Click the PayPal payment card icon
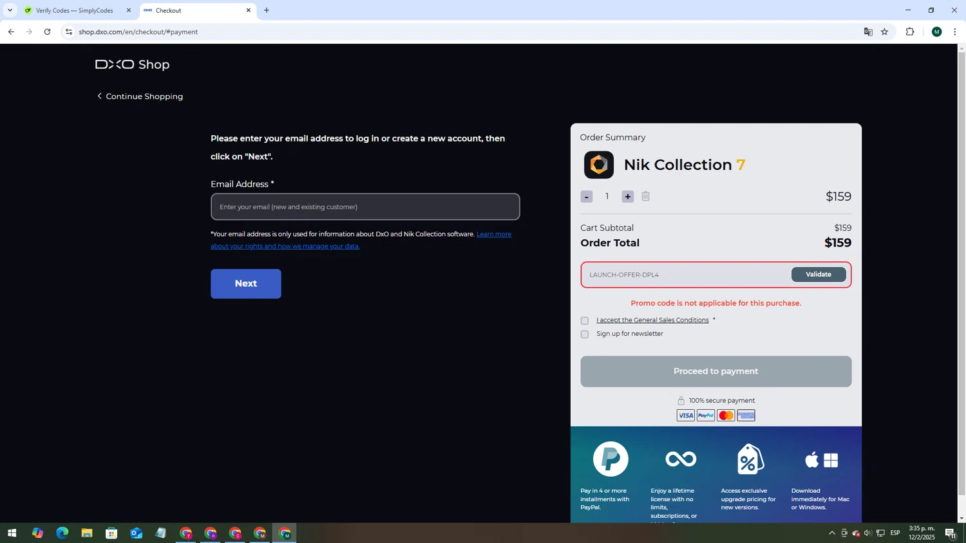This screenshot has width=966, height=543. click(x=706, y=416)
